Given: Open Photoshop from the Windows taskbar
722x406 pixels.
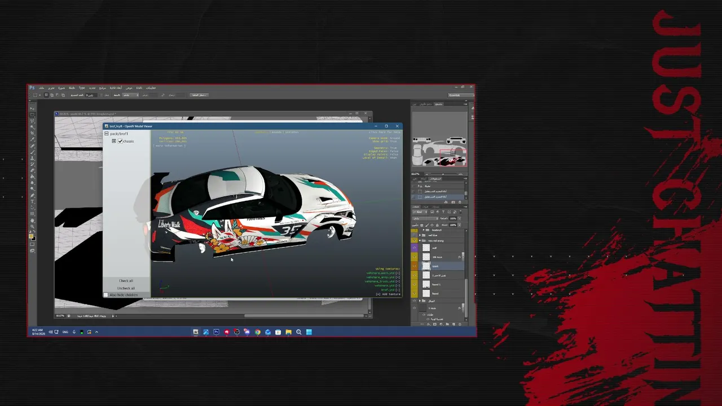Looking at the screenshot, I should (216, 332).
